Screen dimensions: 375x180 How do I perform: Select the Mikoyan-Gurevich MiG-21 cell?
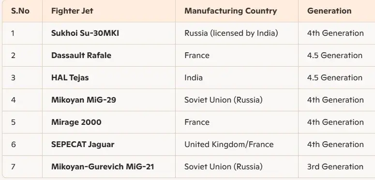pyautogui.click(x=109, y=166)
